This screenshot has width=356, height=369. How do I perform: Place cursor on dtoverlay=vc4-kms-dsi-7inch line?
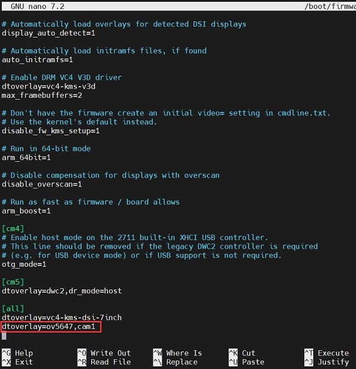point(61,317)
